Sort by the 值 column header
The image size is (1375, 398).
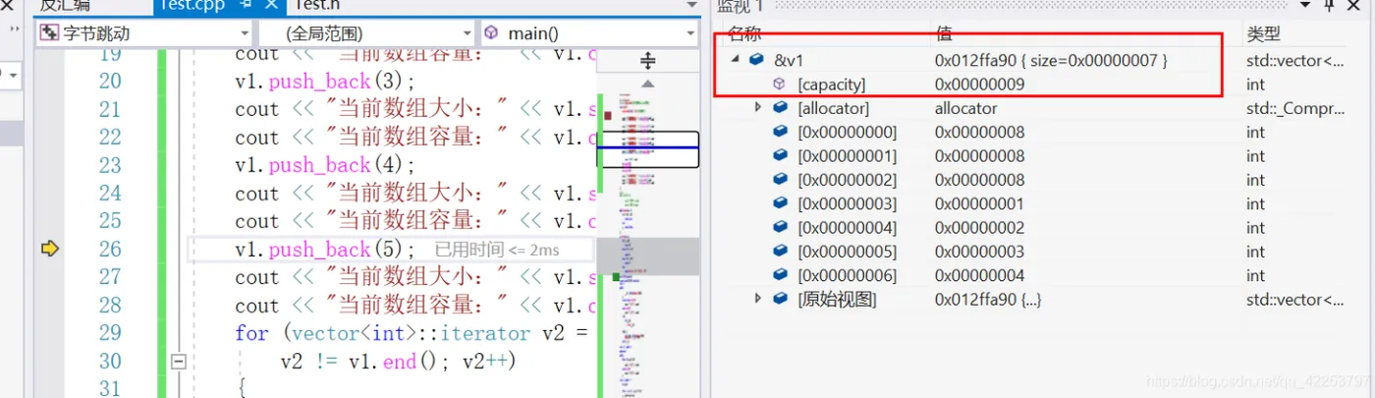(943, 34)
